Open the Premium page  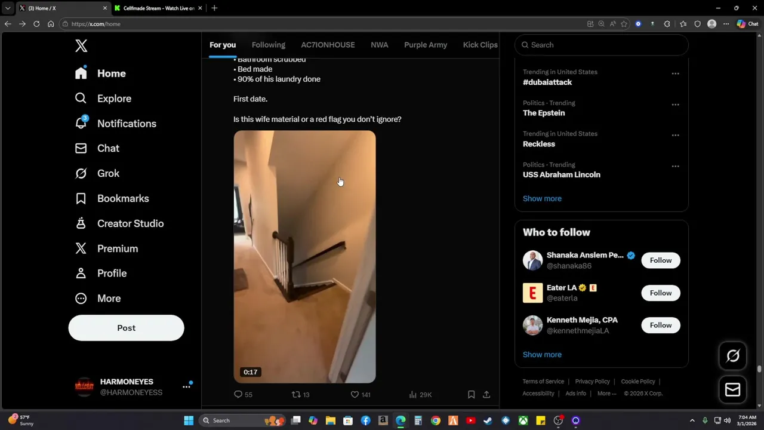106,248
